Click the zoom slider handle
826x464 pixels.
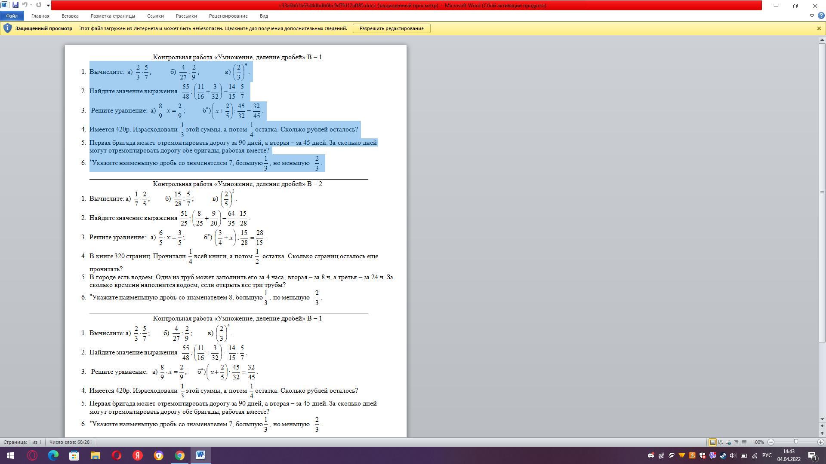tap(796, 442)
